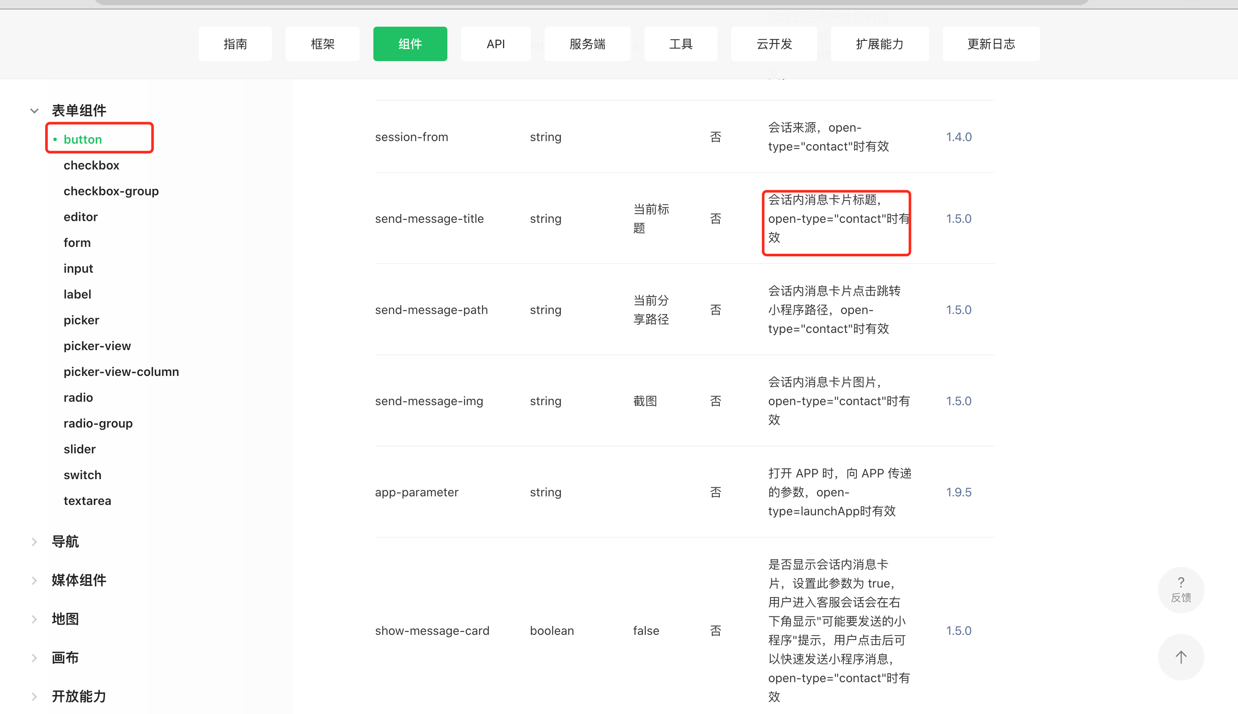Open the picker-view-column sidebar item
The height and width of the screenshot is (714, 1238).
[x=121, y=372]
